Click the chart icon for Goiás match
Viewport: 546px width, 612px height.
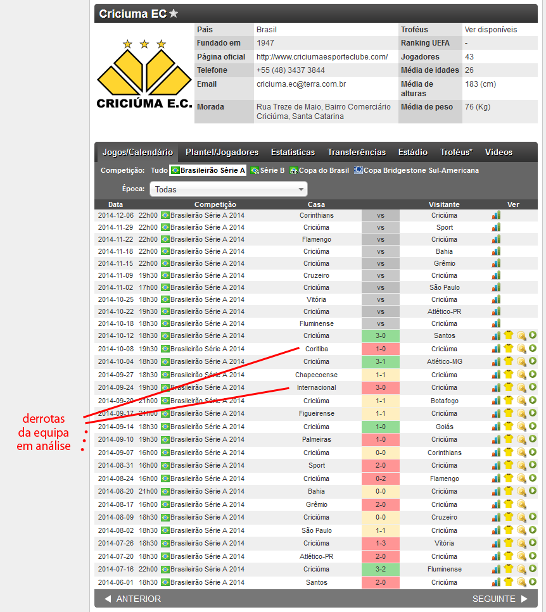click(496, 427)
